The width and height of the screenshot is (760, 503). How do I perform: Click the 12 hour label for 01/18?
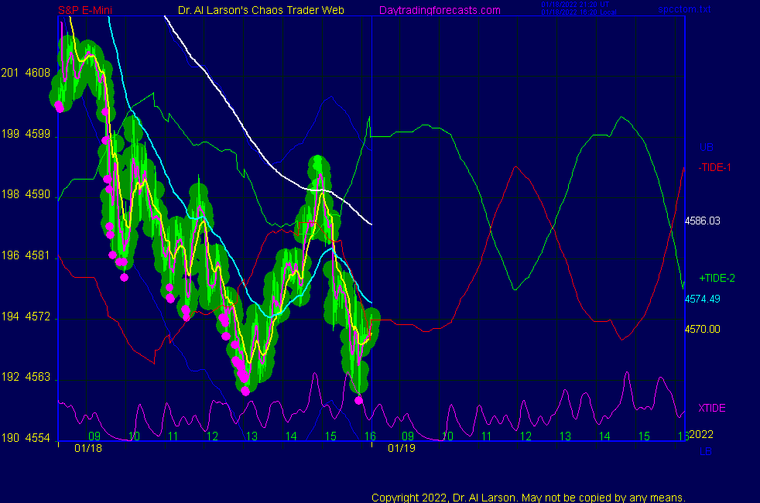[x=212, y=436]
